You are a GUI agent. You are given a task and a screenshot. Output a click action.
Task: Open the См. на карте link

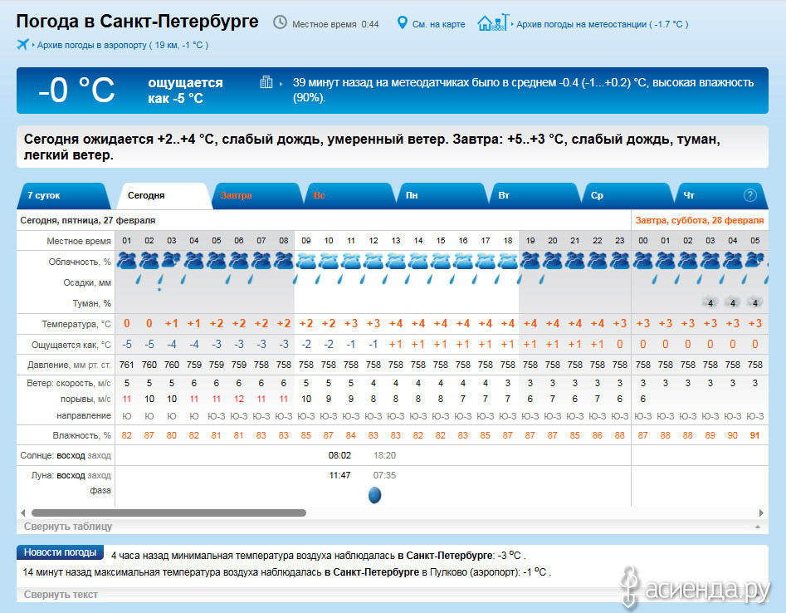(438, 24)
